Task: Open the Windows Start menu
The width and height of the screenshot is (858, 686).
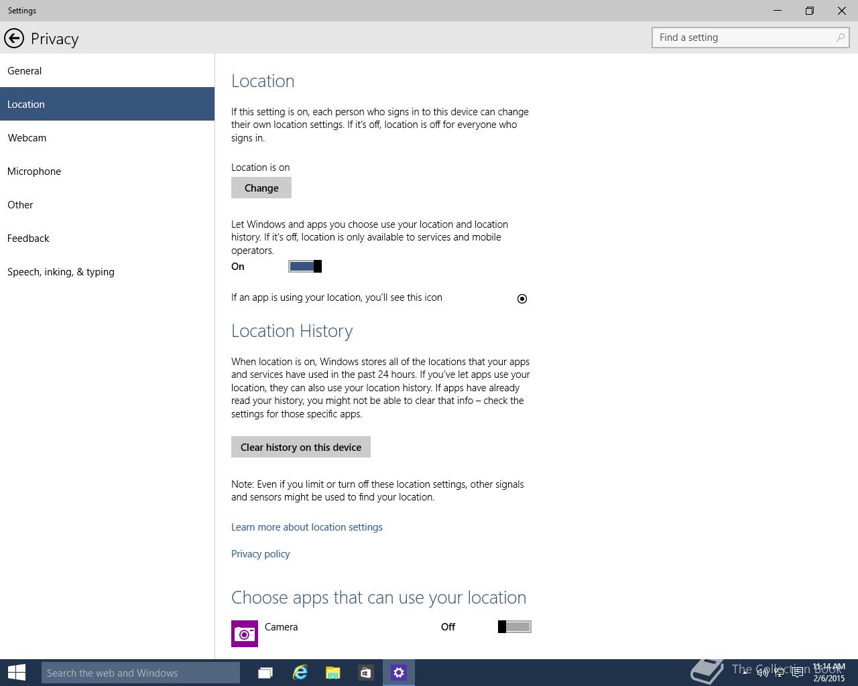Action: [17, 673]
